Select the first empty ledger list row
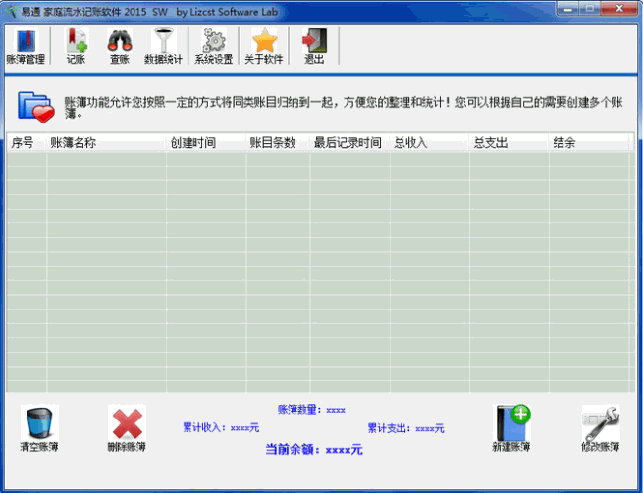643x493 pixels. click(x=318, y=159)
